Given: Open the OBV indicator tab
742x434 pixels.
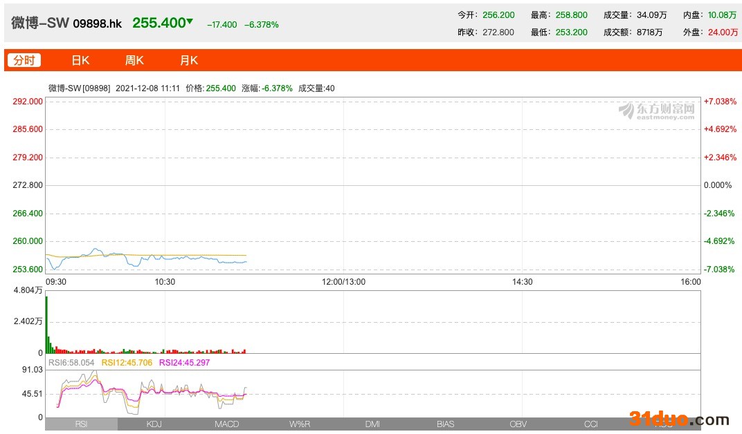Looking at the screenshot, I should pos(518,424).
